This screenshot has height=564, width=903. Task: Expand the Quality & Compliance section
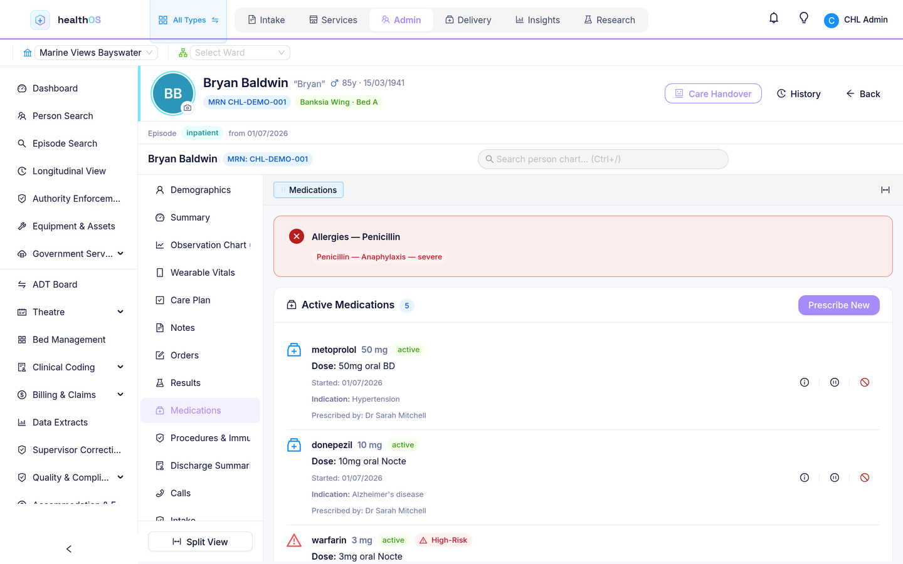tap(120, 477)
